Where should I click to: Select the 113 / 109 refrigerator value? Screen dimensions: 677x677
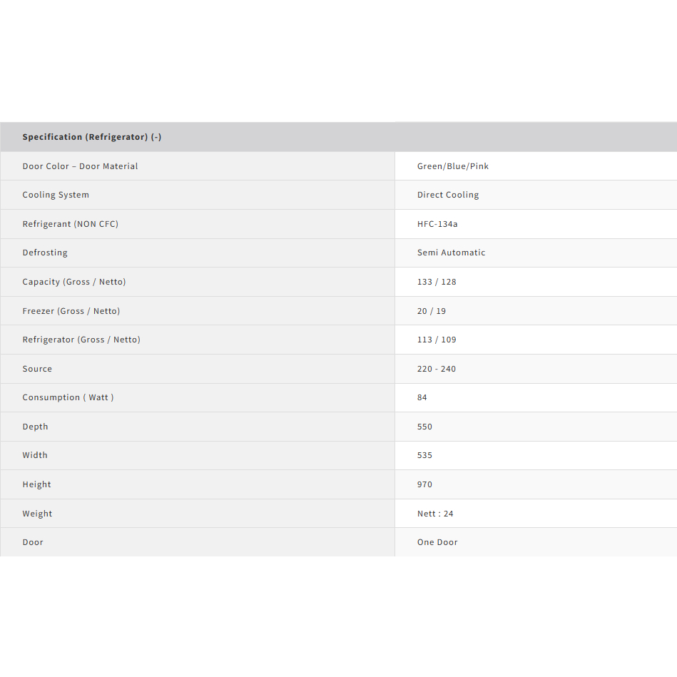pyautogui.click(x=437, y=340)
